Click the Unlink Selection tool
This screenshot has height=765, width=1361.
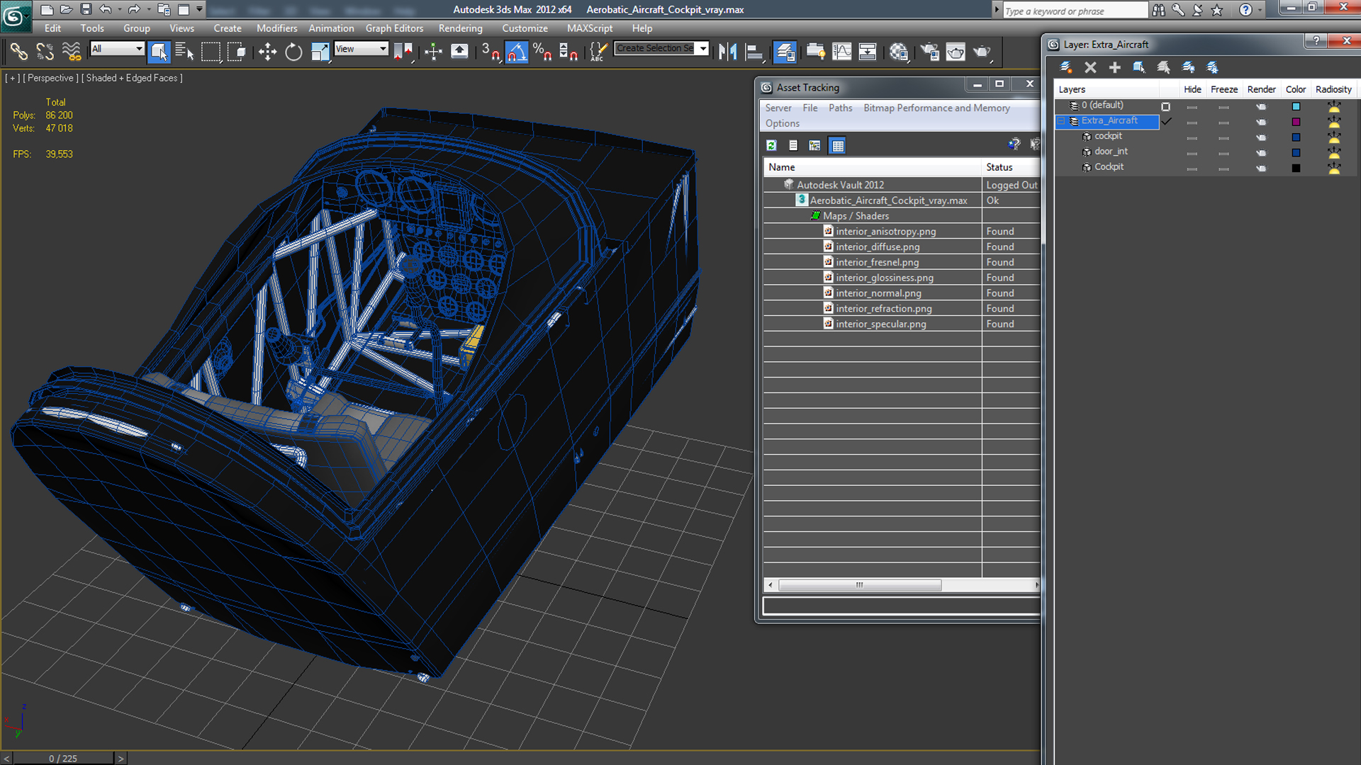(x=45, y=52)
